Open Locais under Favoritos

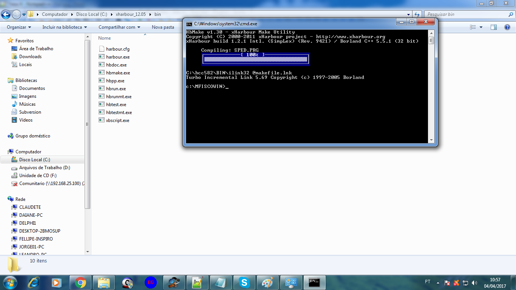coord(25,65)
